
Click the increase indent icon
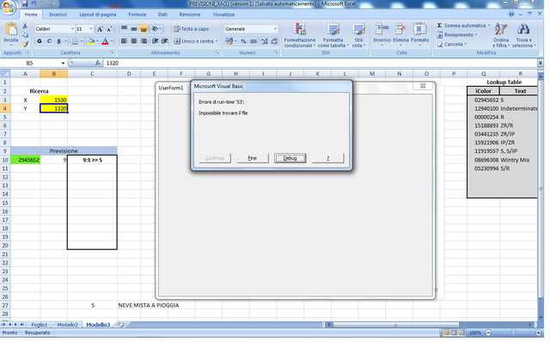pyautogui.click(x=164, y=41)
